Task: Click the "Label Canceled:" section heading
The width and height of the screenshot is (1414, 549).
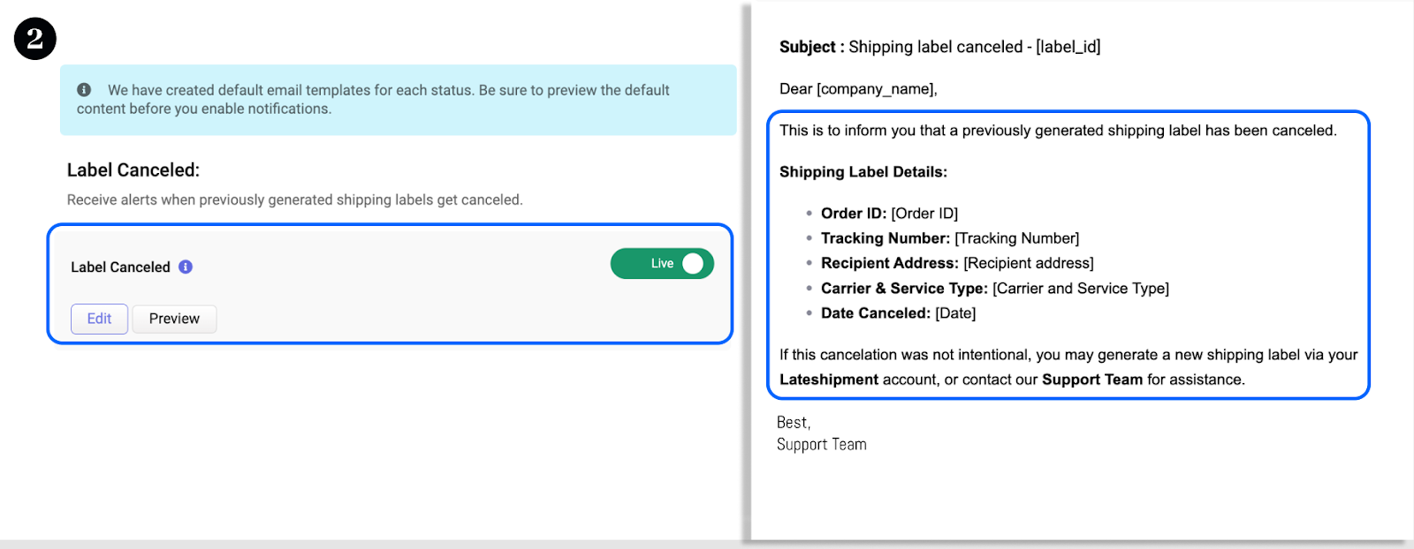Action: tap(133, 170)
